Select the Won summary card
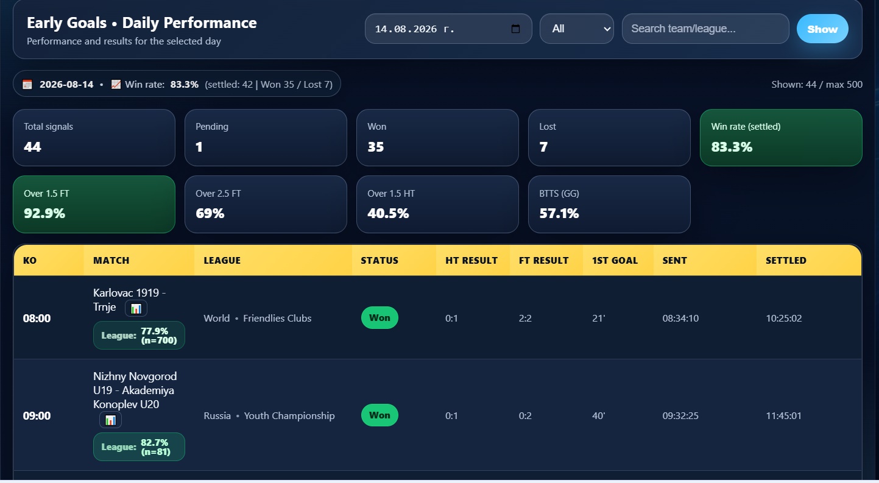 [437, 138]
